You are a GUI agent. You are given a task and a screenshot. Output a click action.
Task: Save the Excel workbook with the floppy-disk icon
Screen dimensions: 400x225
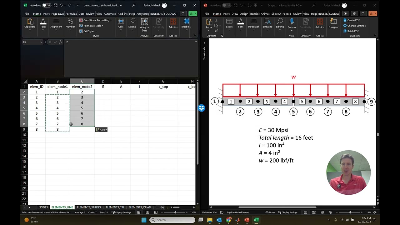pos(55,5)
